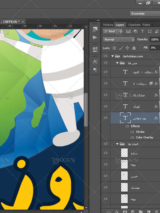The width and height of the screenshot is (160, 213).
Task: Open the Actions panel play icon
Action: [95, 37]
